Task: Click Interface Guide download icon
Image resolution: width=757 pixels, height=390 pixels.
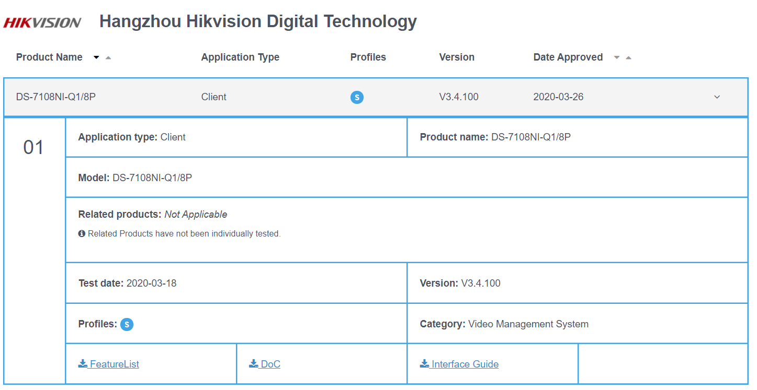Action: pos(424,363)
